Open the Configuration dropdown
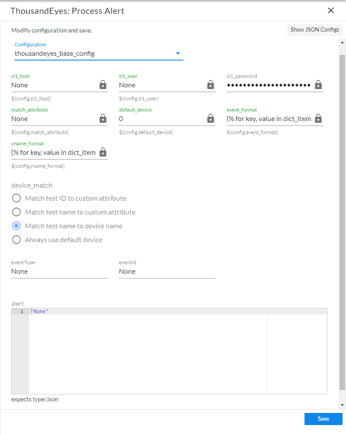This screenshot has width=346, height=435. tap(99, 54)
